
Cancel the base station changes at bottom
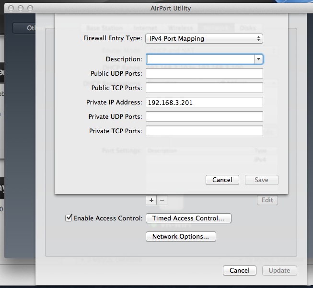tap(239, 270)
